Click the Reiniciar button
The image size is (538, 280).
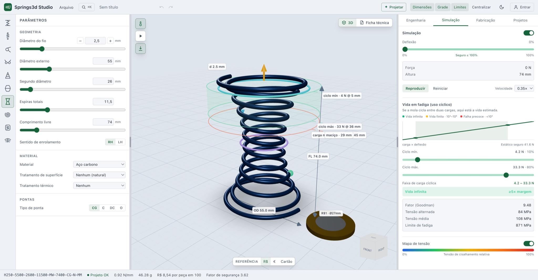(440, 88)
